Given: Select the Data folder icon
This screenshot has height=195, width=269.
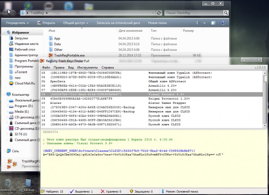Looking at the screenshot, I should (x=51, y=44).
